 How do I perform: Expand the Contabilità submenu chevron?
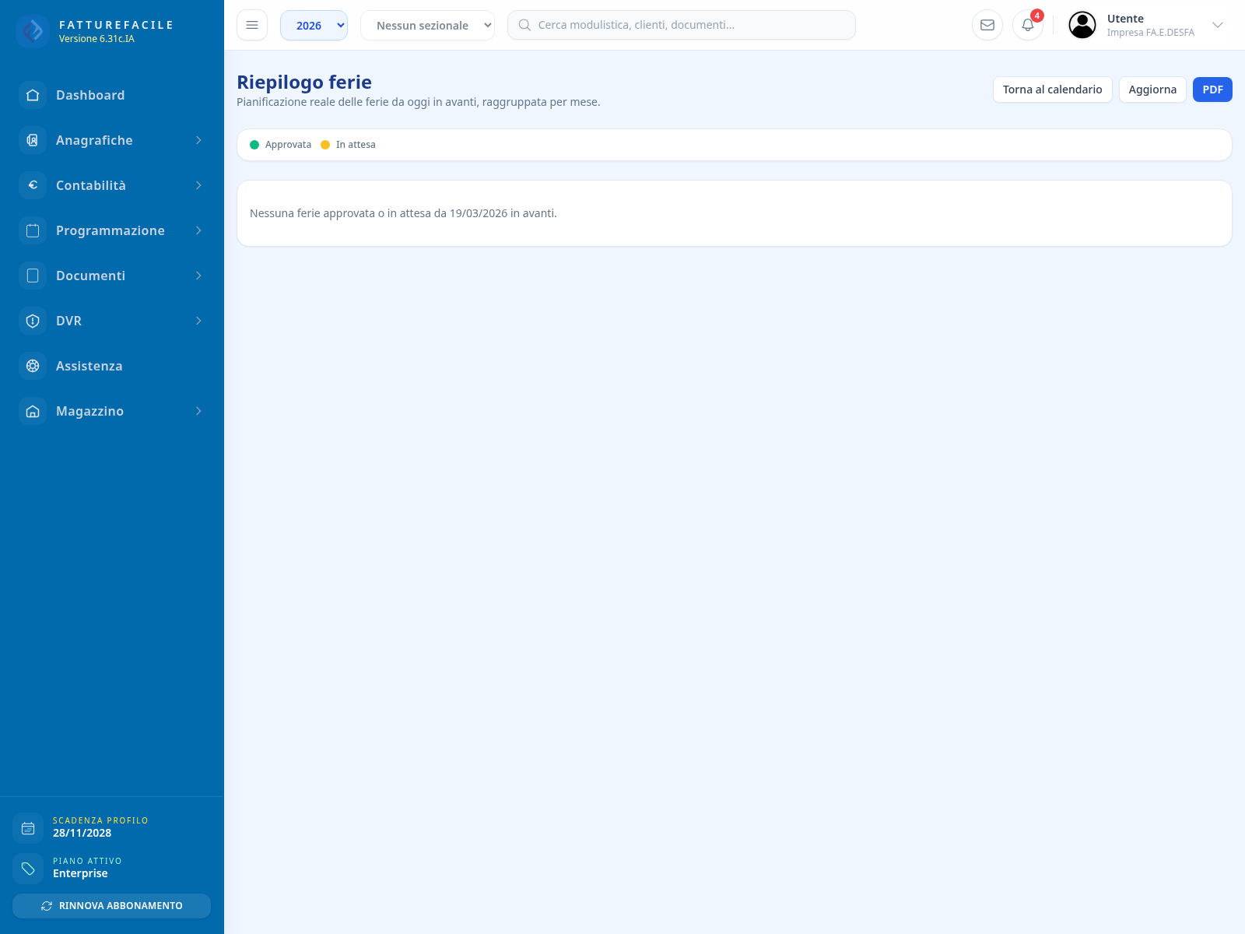tap(198, 185)
